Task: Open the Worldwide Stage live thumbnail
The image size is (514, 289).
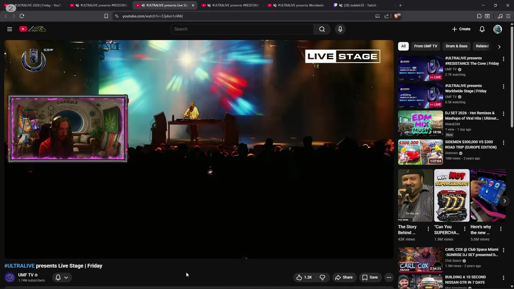Action: (420, 95)
